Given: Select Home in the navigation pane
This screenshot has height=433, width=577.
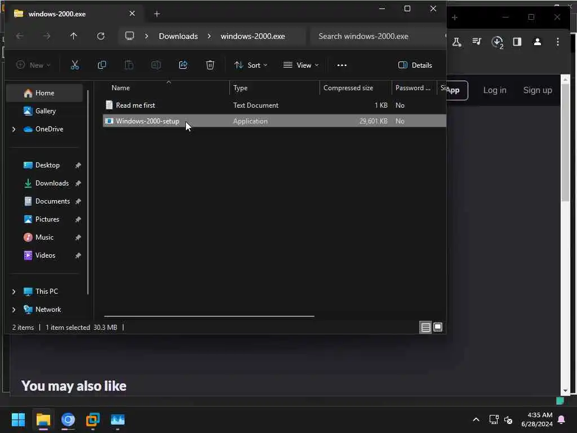Looking at the screenshot, I should point(45,93).
